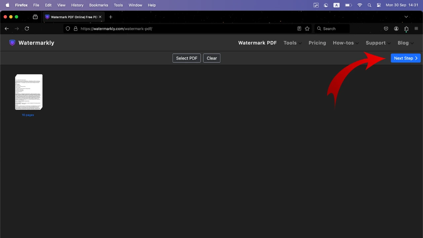
Task: Expand the Tools navigation dropdown
Action: click(x=292, y=43)
